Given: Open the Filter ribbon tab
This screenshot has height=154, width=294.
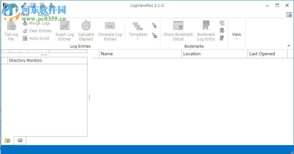Looking at the screenshot, I should (x=25, y=14).
